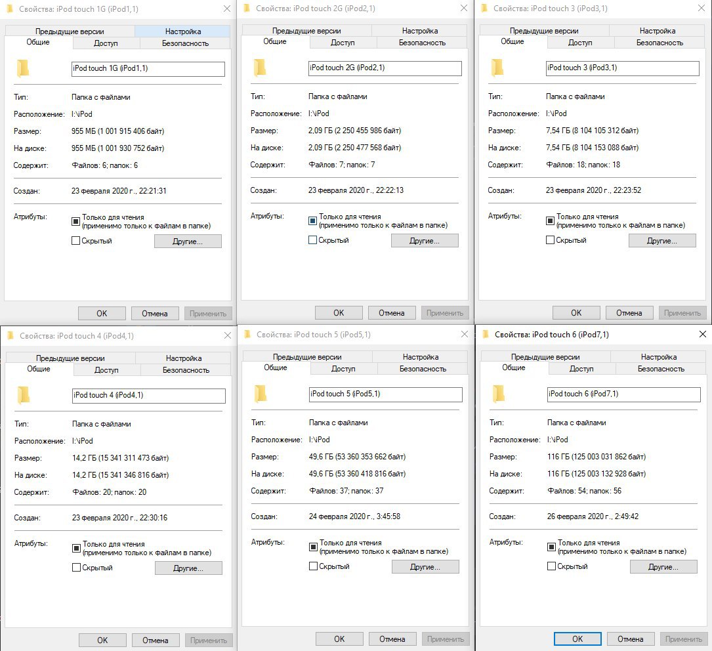Toggle read-only checkbox in iPod touch 3 window
The image size is (712, 651).
click(x=550, y=220)
